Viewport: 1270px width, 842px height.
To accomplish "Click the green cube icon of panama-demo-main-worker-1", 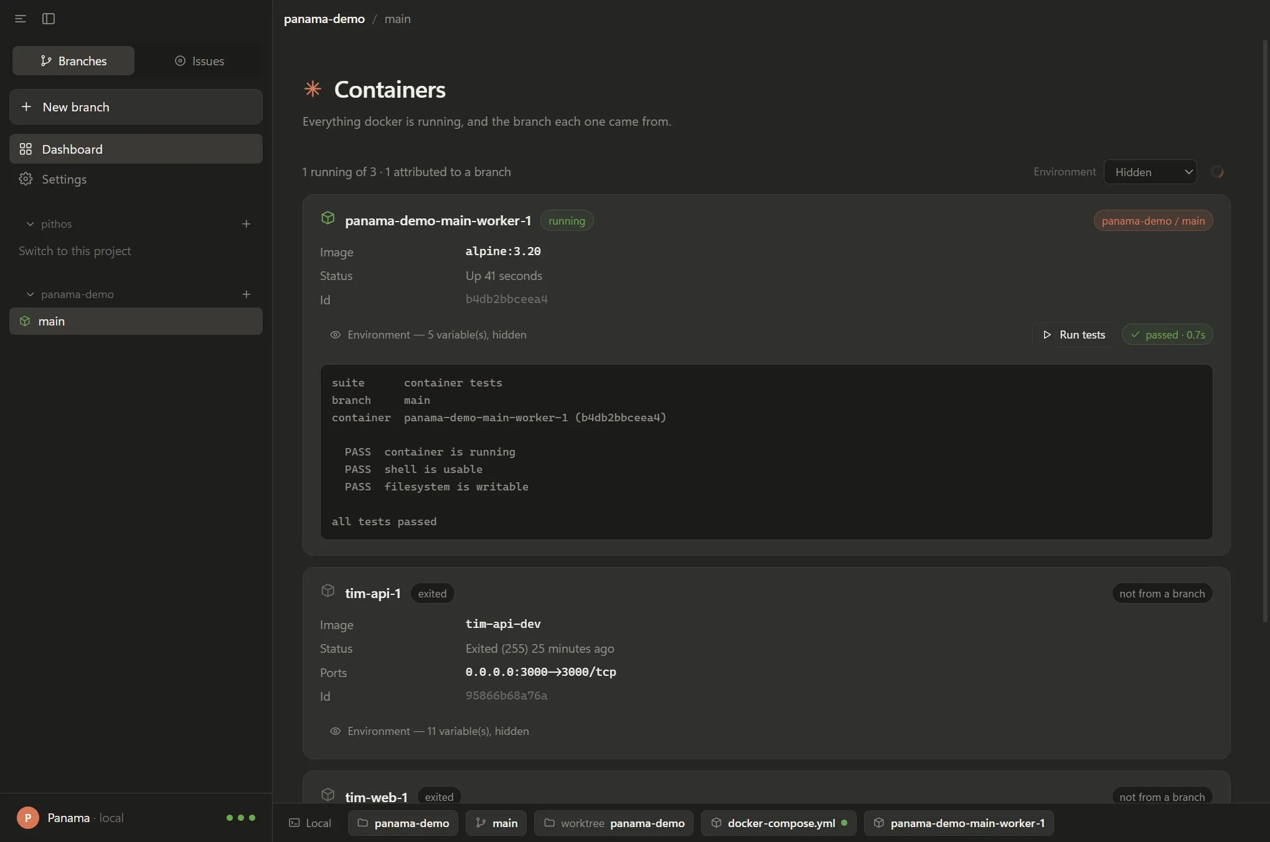I will tap(328, 218).
